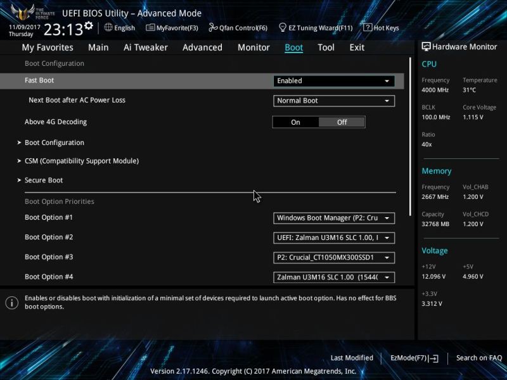Open MyFavorite(F3)

pyautogui.click(x=172, y=28)
